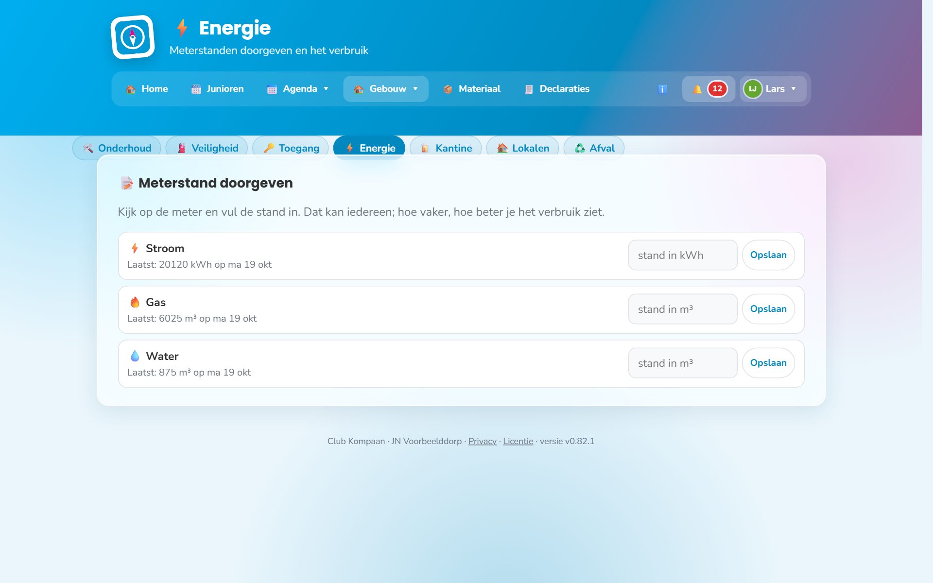The width and height of the screenshot is (933, 583).
Task: Click the beer icon on Kantine tab
Action: [425, 148]
